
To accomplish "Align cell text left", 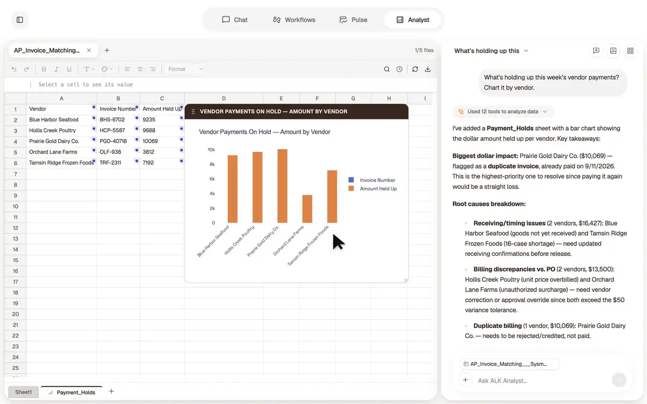I will [127, 69].
